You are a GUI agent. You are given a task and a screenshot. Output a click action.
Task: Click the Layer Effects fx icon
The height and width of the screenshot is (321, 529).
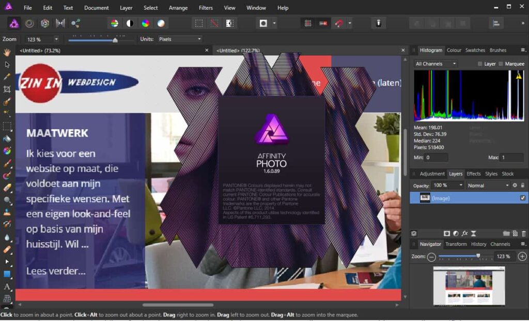464,233
